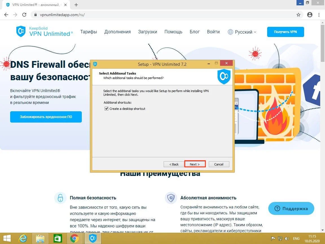Go to the Загрузки page
325x244 pixels.
pyautogui.click(x=148, y=32)
